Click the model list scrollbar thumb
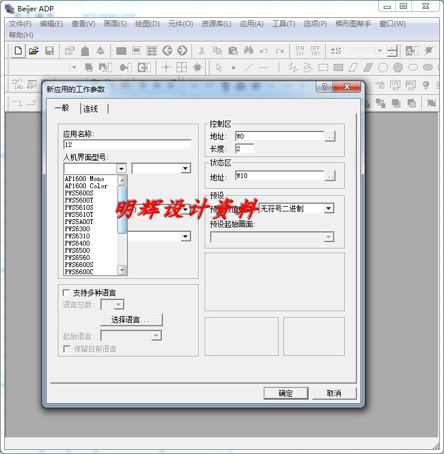Screen dimensions: 444x454 [x=122, y=210]
